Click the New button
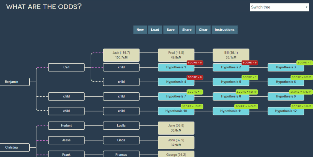Screen dimensions: 313x157 pos(140,30)
